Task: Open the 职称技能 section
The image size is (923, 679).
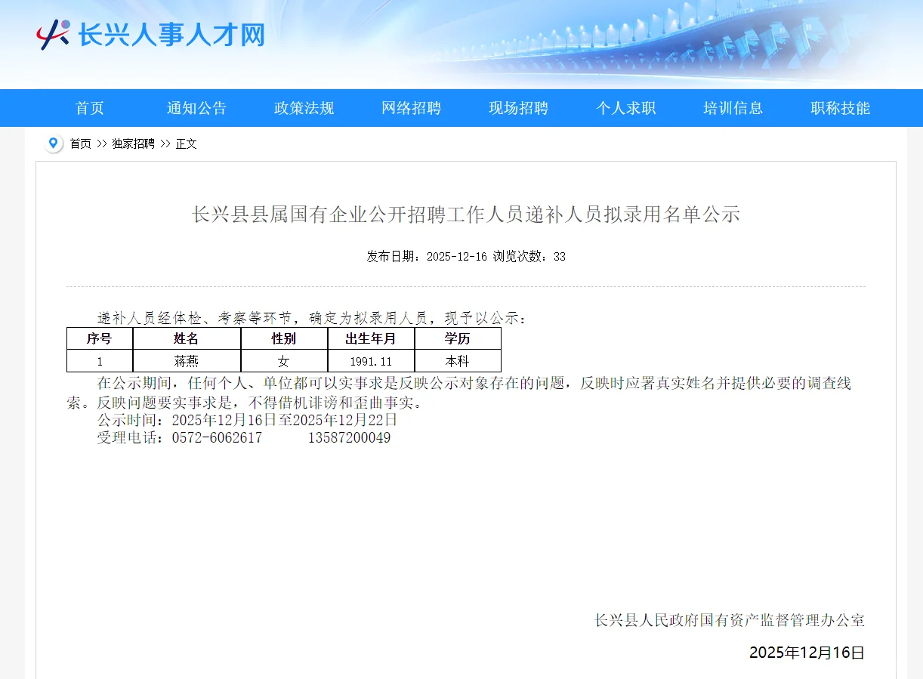Action: pyautogui.click(x=840, y=108)
